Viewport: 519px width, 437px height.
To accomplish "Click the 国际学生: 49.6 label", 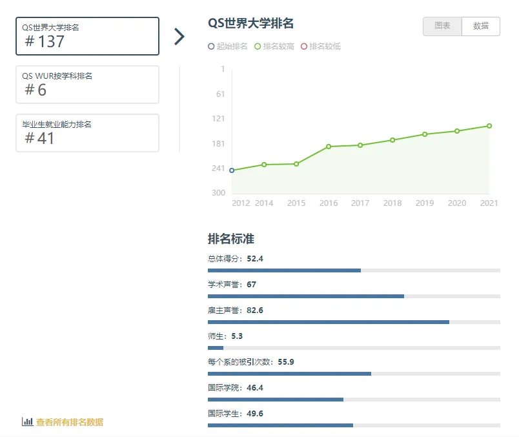I will point(236,414).
